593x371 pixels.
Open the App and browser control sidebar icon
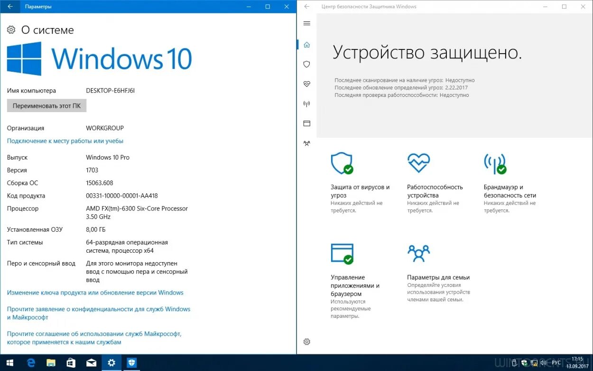pos(306,124)
